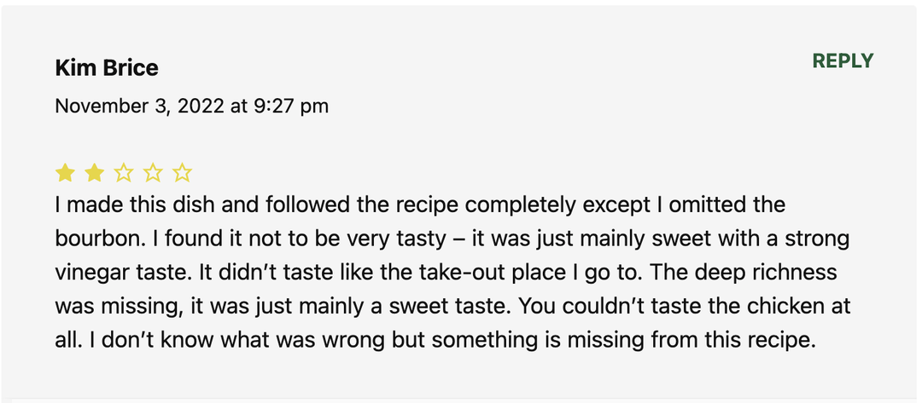Click the fifth and last rating star

click(x=182, y=174)
